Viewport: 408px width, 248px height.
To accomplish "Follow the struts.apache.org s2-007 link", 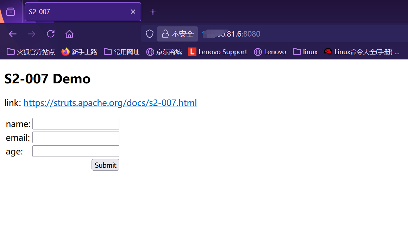I will click(x=110, y=103).
